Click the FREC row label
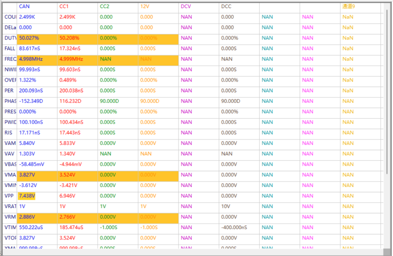 [10, 59]
